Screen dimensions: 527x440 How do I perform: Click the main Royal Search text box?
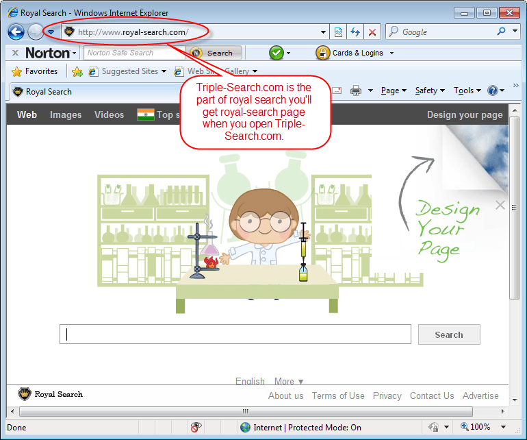pos(235,334)
